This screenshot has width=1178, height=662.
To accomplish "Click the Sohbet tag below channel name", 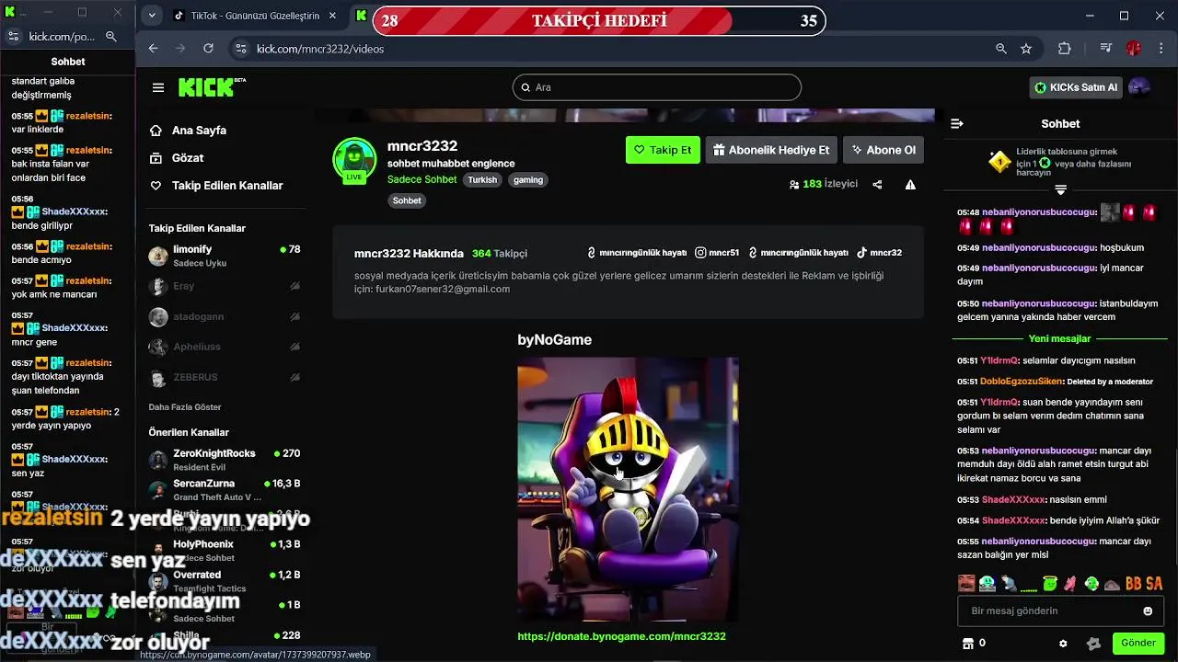I will tap(407, 200).
